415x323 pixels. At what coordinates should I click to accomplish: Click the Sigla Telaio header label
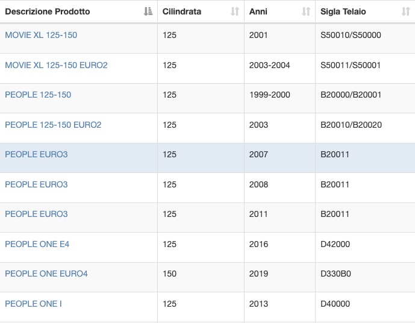coord(343,11)
